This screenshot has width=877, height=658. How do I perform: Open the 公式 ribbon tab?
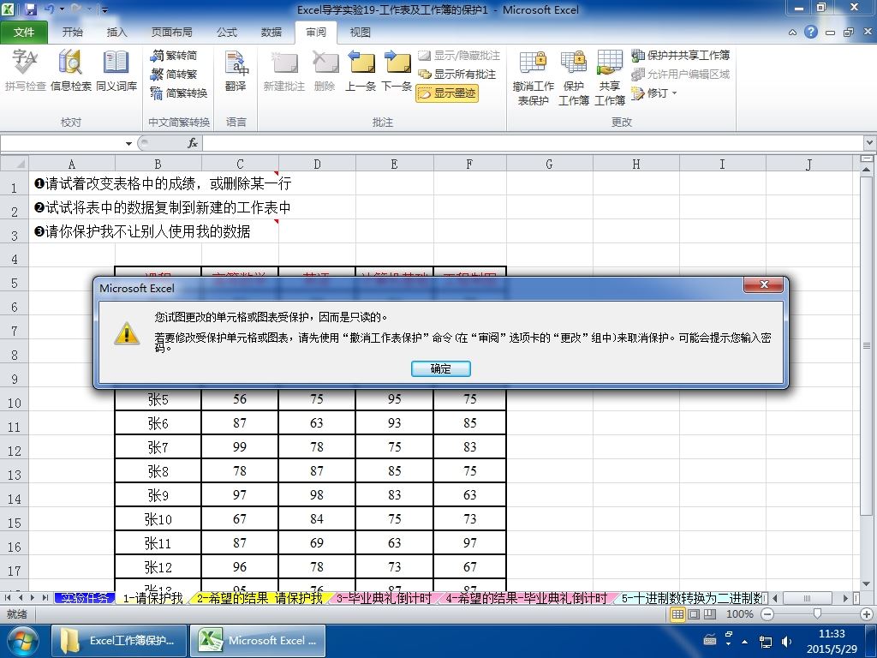(226, 33)
